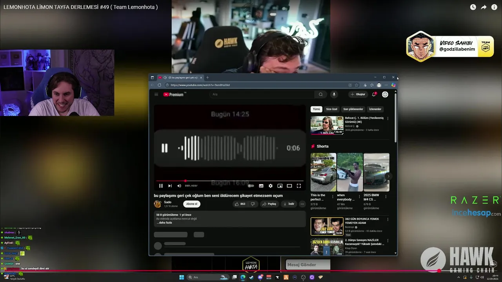Viewport: 502px width, 282px height.
Task: Open outer video 'watch later' clock icon
Action: point(473,7)
